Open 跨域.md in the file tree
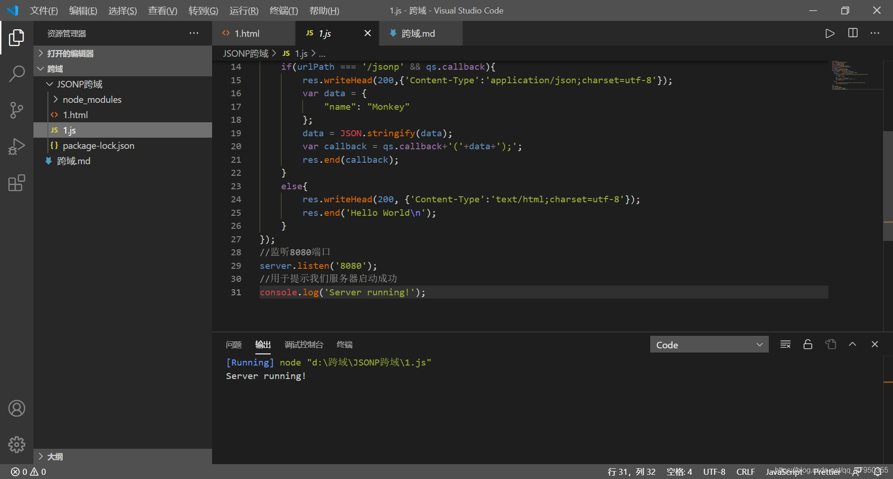 (123, 161)
